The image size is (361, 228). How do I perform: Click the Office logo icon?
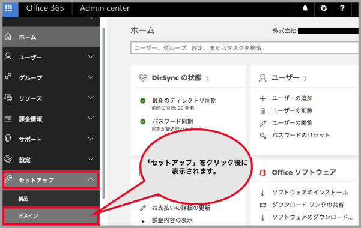[262, 173]
